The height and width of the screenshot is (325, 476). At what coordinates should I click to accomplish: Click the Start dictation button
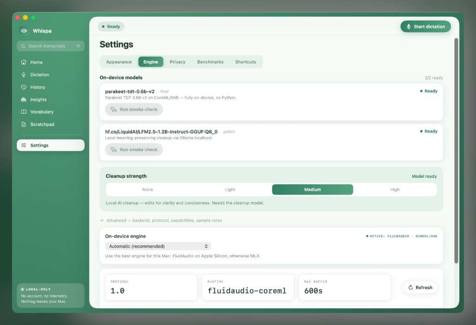(x=425, y=27)
